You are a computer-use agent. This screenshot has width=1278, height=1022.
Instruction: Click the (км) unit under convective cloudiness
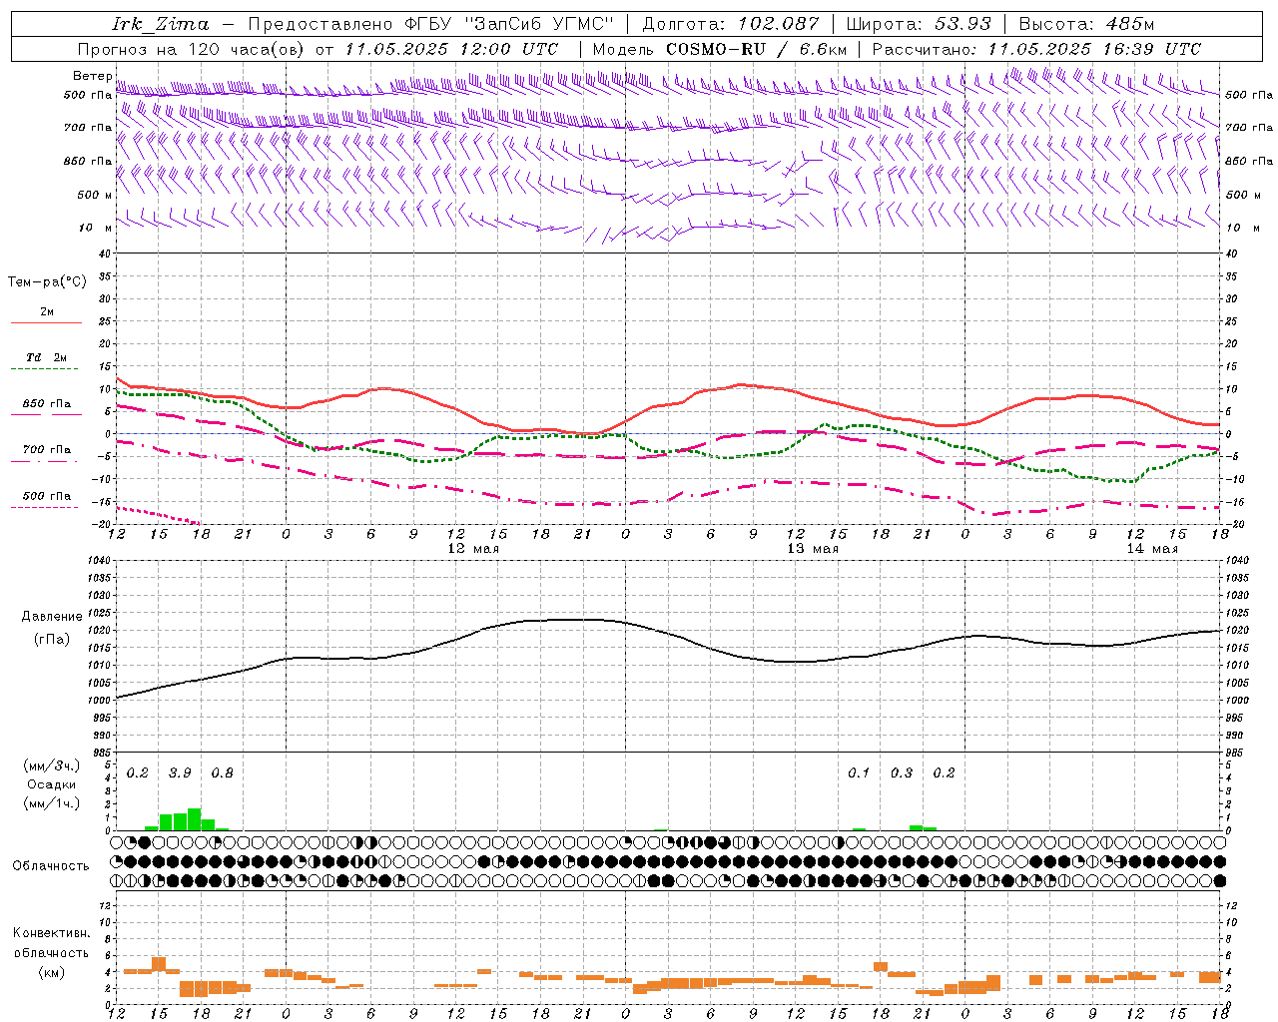(x=51, y=972)
